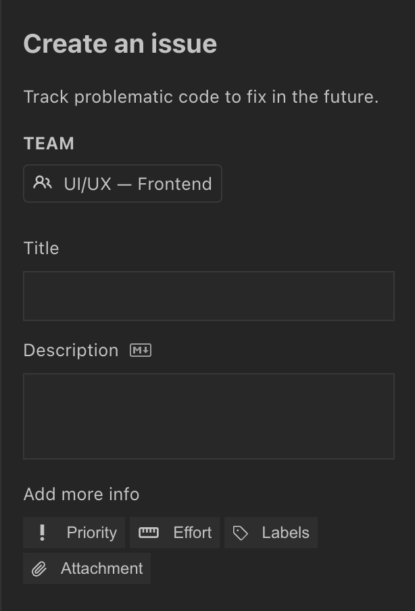
Task: Click the issue tracking description text
Action: 201,97
